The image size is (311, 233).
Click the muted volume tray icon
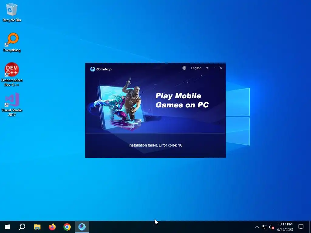pyautogui.click(x=272, y=227)
